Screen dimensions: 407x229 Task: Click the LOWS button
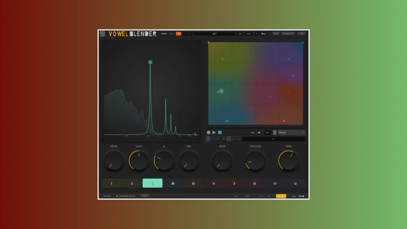[x=145, y=196]
